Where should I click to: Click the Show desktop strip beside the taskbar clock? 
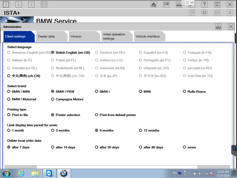pyautogui.click(x=235, y=173)
